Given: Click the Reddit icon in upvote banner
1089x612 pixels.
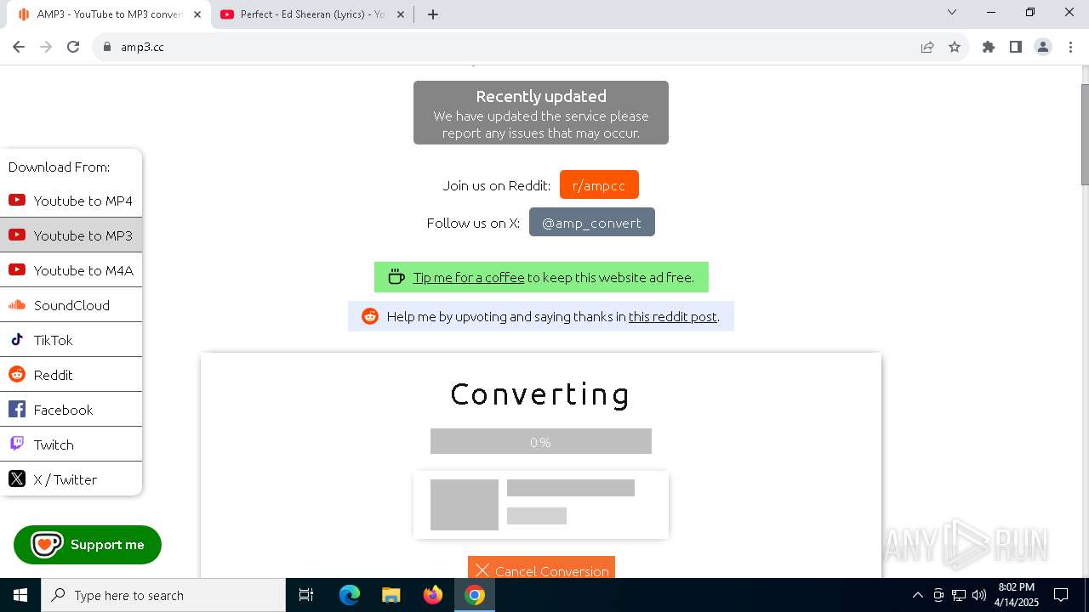Looking at the screenshot, I should tap(370, 316).
